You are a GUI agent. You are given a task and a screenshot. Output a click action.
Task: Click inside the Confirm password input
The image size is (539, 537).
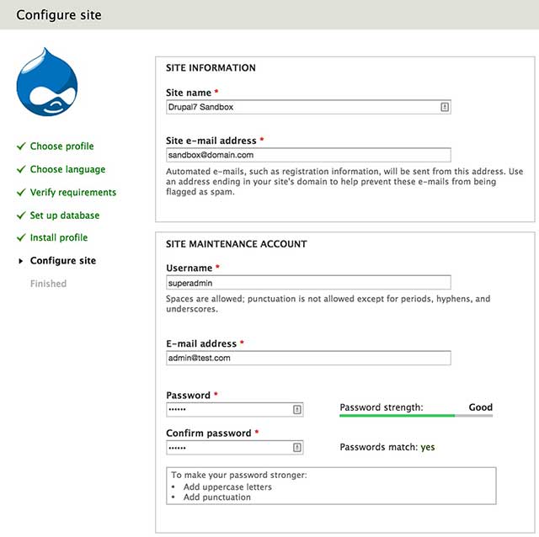[x=227, y=448]
